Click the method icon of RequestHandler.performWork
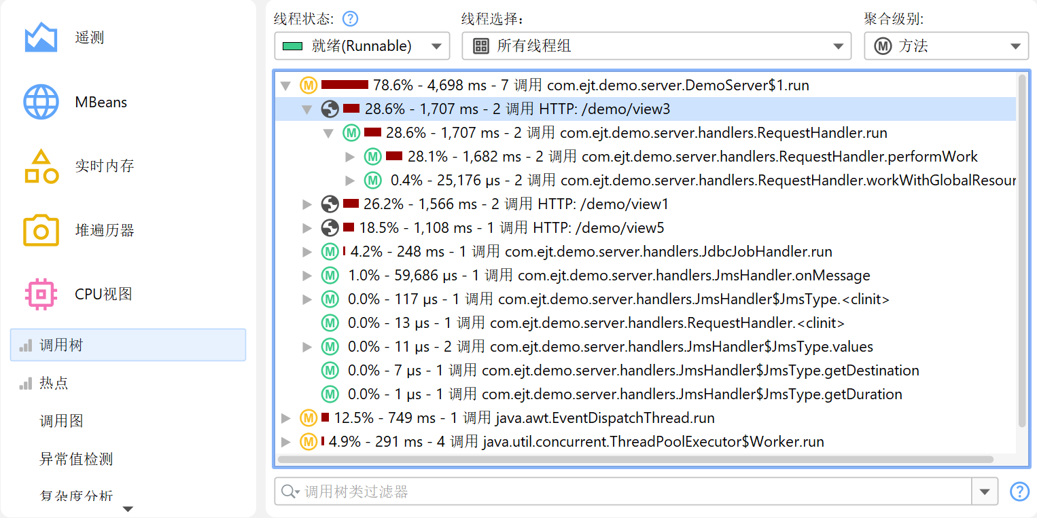This screenshot has width=1037, height=518. tap(372, 157)
